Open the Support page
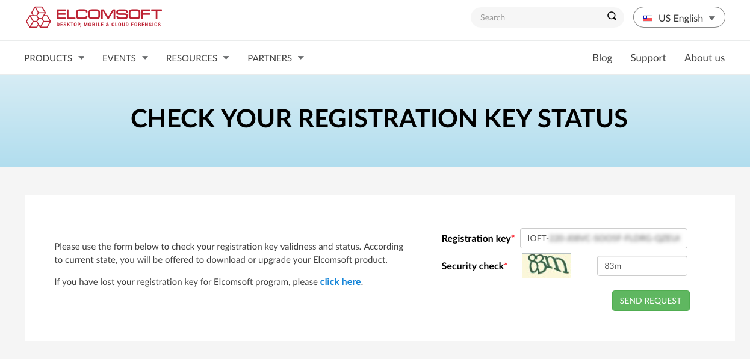This screenshot has height=359, width=750. (x=648, y=58)
